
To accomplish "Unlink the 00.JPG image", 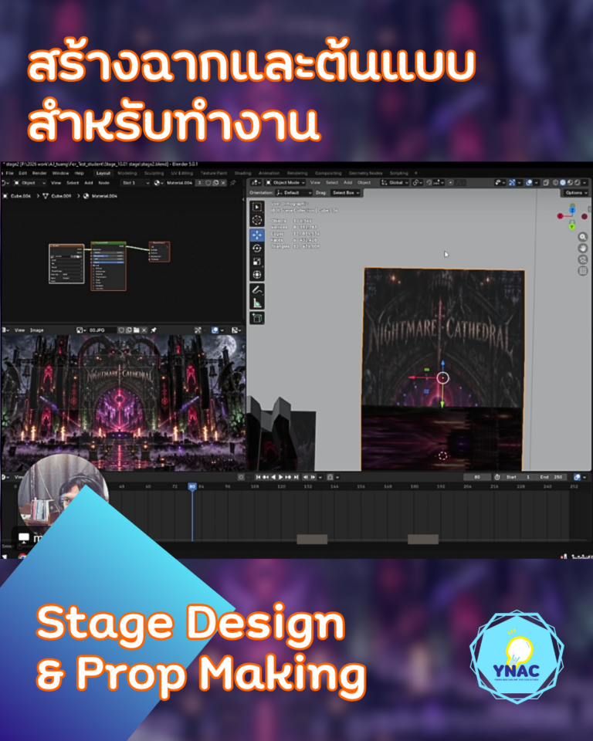I will (144, 330).
